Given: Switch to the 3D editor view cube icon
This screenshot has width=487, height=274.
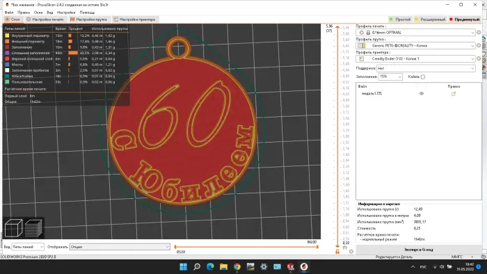Looking at the screenshot, I should coord(13,228).
